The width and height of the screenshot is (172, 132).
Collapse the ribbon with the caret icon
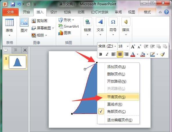(160, 12)
